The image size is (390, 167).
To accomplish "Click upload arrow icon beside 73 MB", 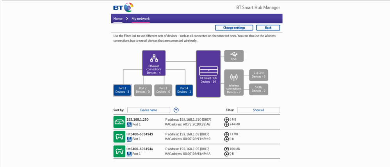I will tap(226, 134).
